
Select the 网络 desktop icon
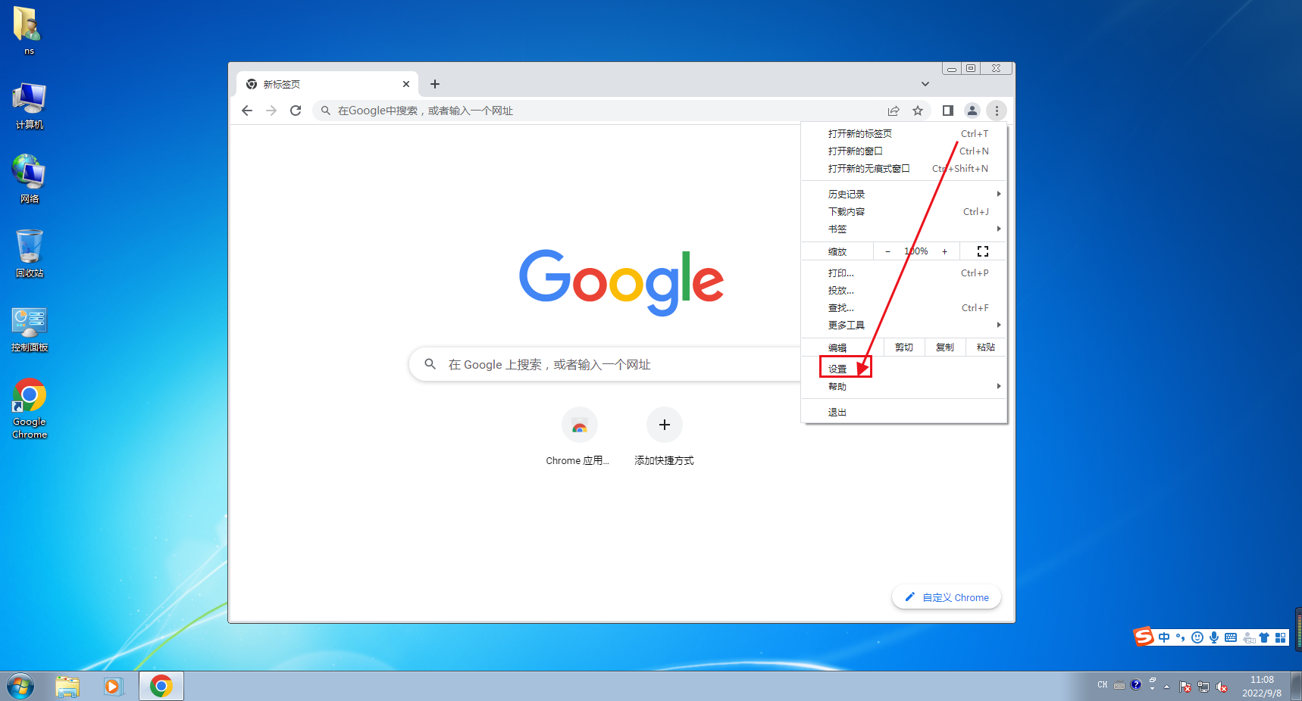(30, 179)
